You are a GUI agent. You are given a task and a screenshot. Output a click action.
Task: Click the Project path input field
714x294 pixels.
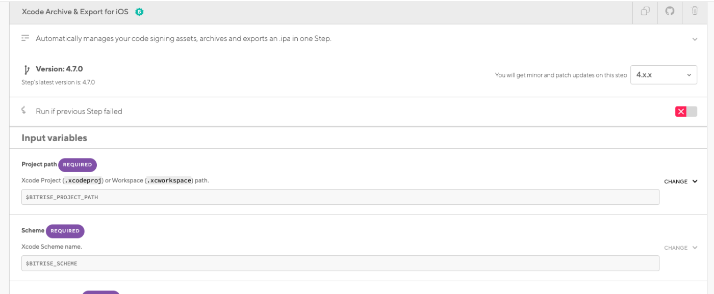pos(340,197)
